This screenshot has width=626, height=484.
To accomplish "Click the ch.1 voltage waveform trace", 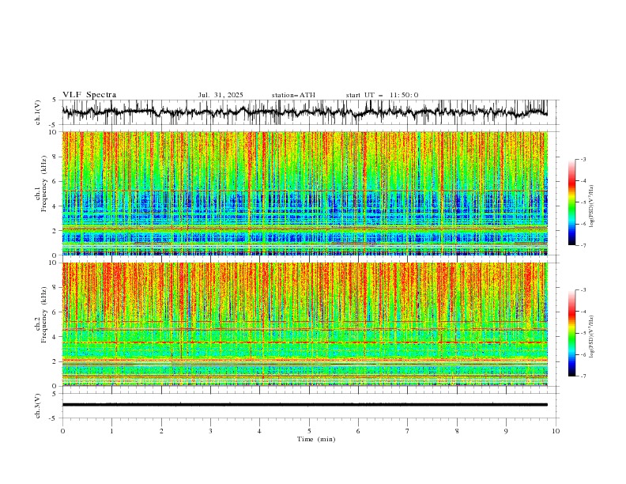I will click(304, 112).
